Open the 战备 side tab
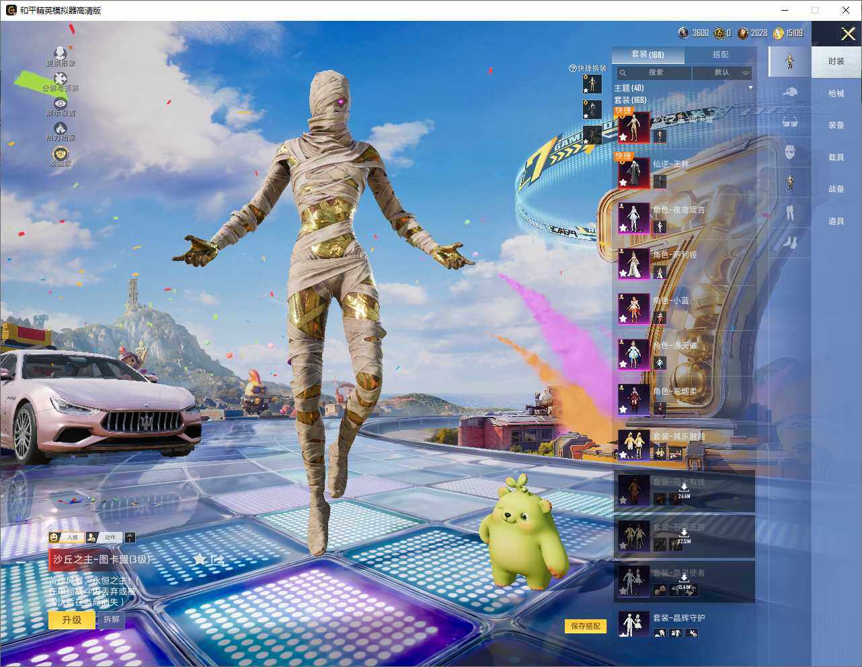The width and height of the screenshot is (862, 667). pos(836,189)
